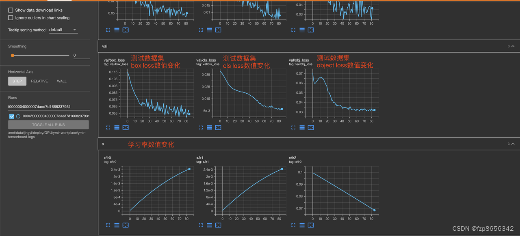Toggle log scale on x/lr0 chart
The width and height of the screenshot is (520, 236).
pos(117,225)
